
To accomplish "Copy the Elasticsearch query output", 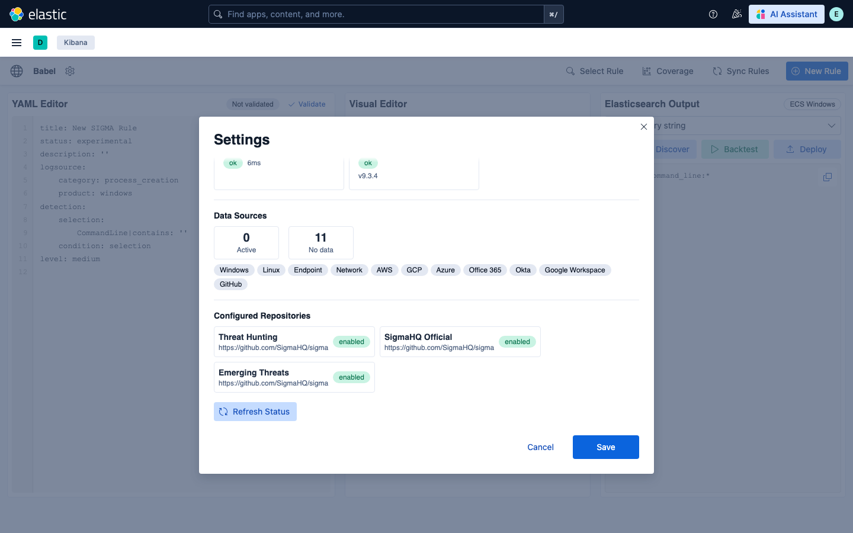I will click(x=828, y=176).
